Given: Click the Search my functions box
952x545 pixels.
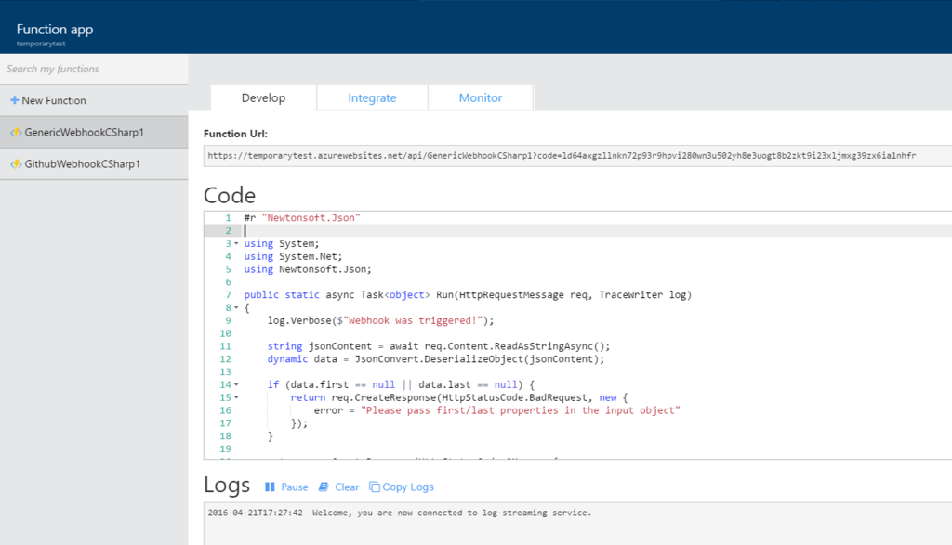Looking at the screenshot, I should pos(94,69).
